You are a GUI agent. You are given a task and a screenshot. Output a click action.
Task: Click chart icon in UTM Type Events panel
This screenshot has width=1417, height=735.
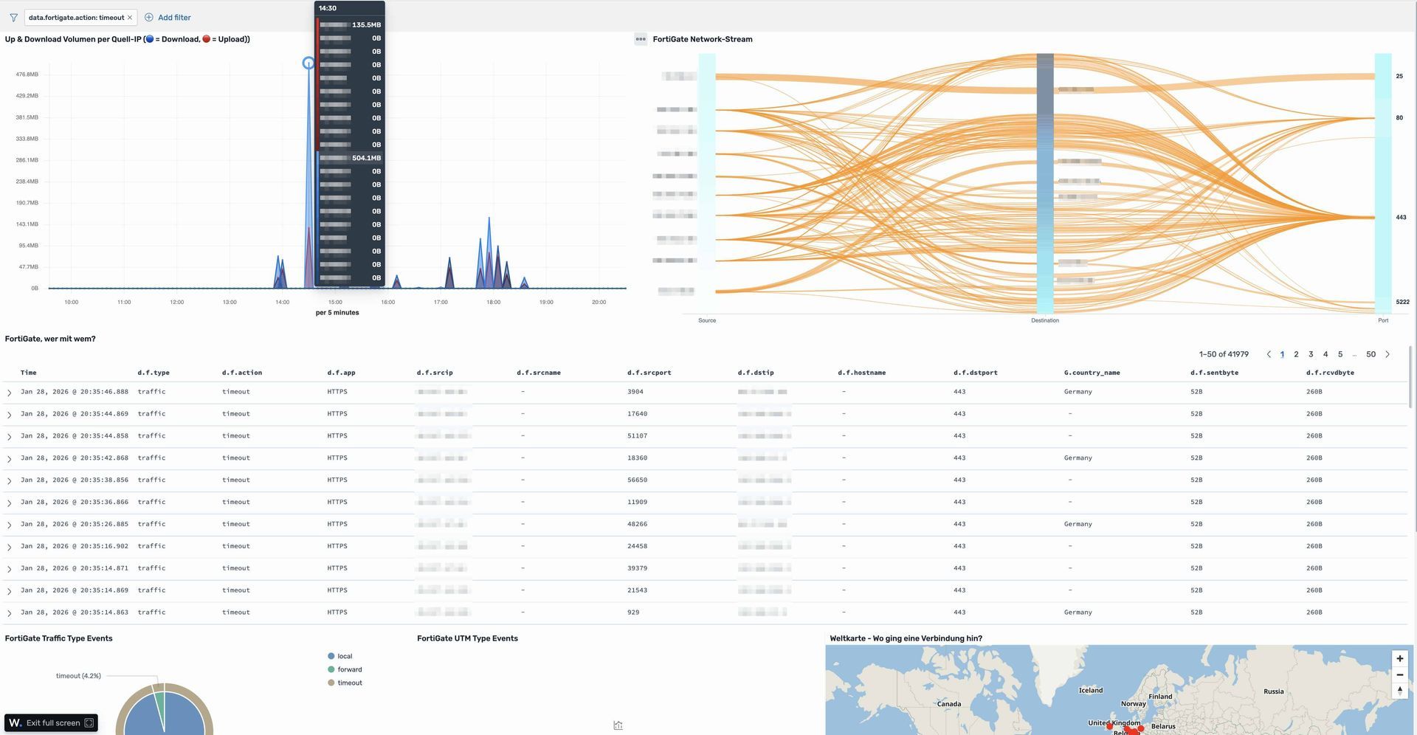[x=618, y=725]
